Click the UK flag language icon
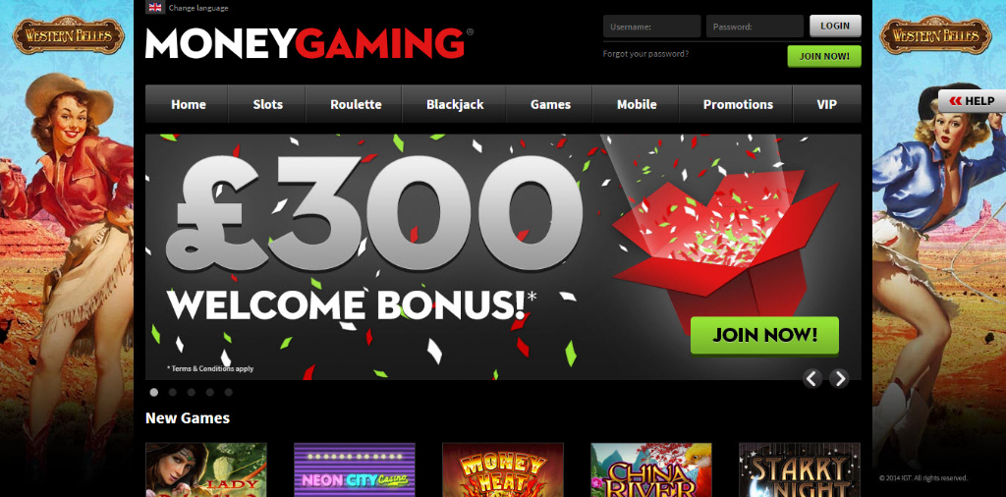Screen dimensions: 1006x497 [154, 8]
